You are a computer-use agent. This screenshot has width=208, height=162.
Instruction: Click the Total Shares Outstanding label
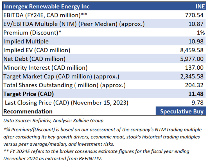pos(64,85)
